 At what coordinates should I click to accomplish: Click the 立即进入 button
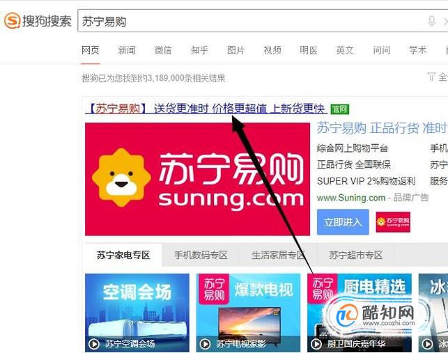pos(343,222)
